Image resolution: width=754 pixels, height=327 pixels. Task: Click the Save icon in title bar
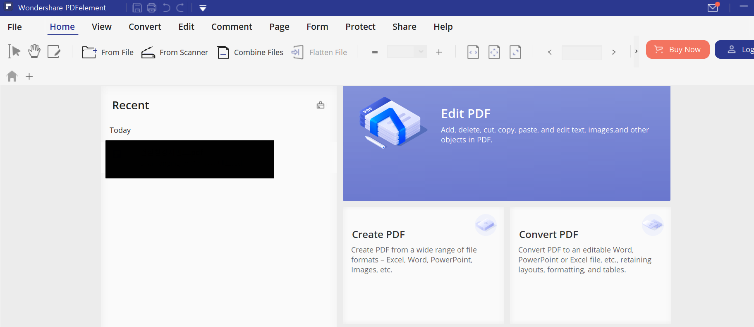(137, 8)
